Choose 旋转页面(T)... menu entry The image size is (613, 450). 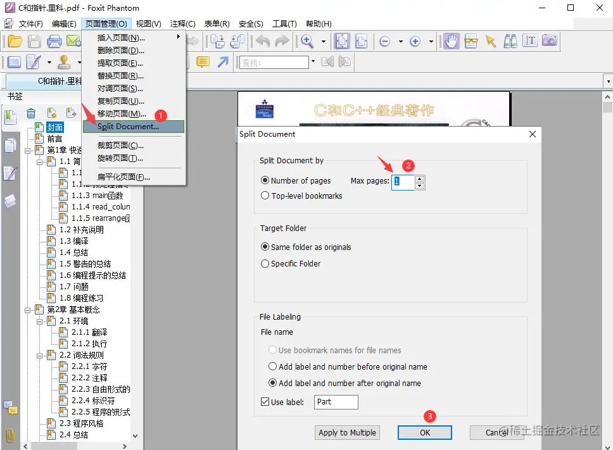point(134,158)
